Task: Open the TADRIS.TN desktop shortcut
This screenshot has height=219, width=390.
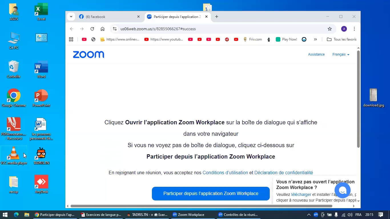Action: tap(41, 156)
